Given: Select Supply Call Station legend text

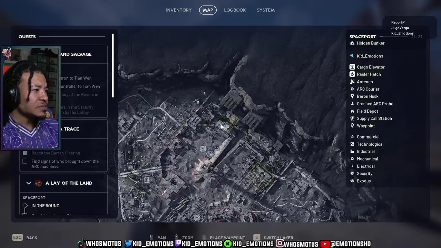Looking at the screenshot, I should tap(374, 118).
